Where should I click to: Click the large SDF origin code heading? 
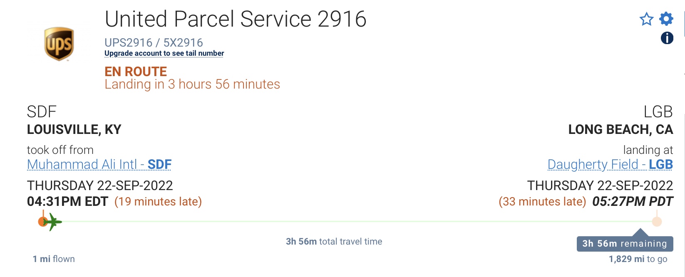click(x=42, y=112)
